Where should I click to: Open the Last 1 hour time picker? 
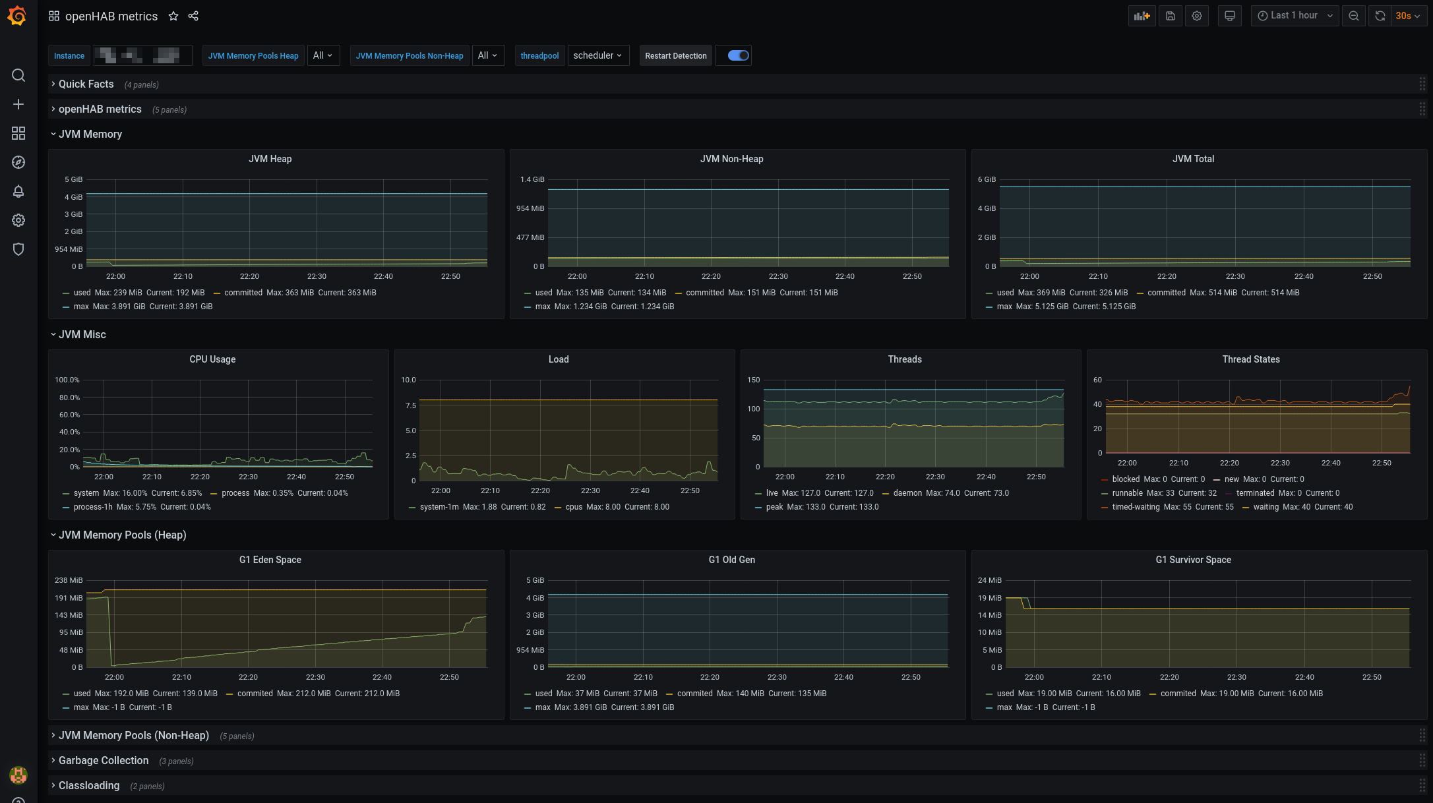pos(1294,15)
